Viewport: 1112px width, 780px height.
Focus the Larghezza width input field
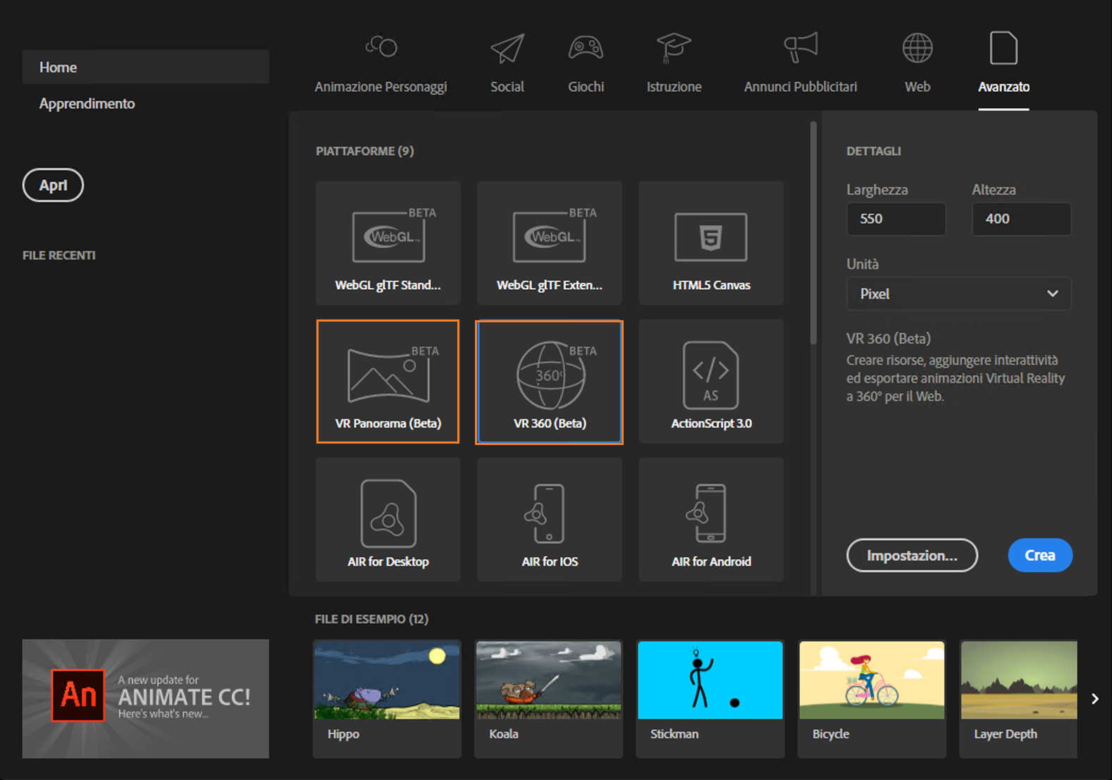pyautogui.click(x=896, y=219)
